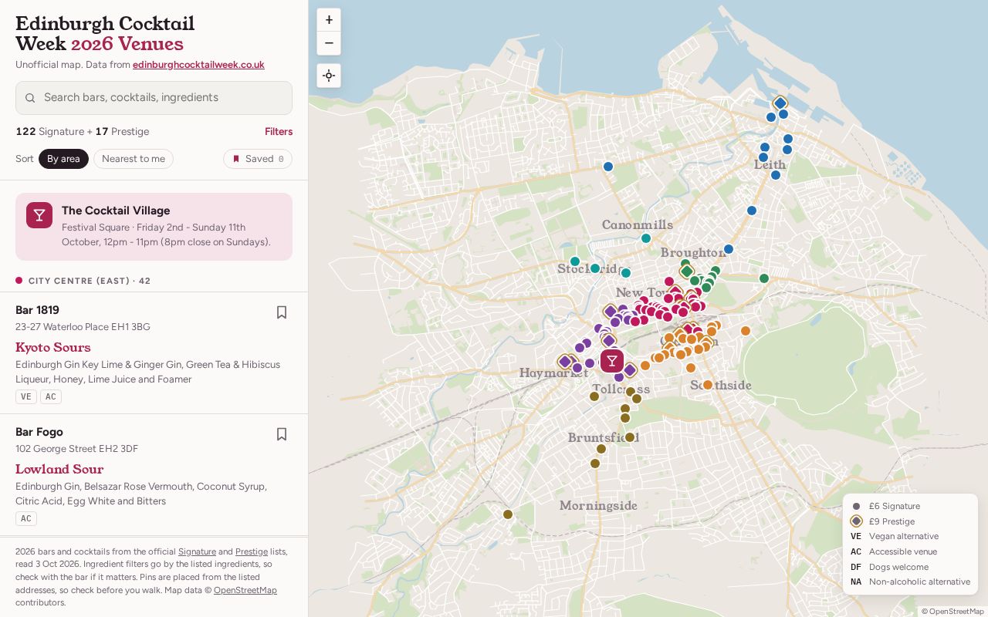
Task: Select the Lowland Sour cocktail title
Action: coord(59,469)
